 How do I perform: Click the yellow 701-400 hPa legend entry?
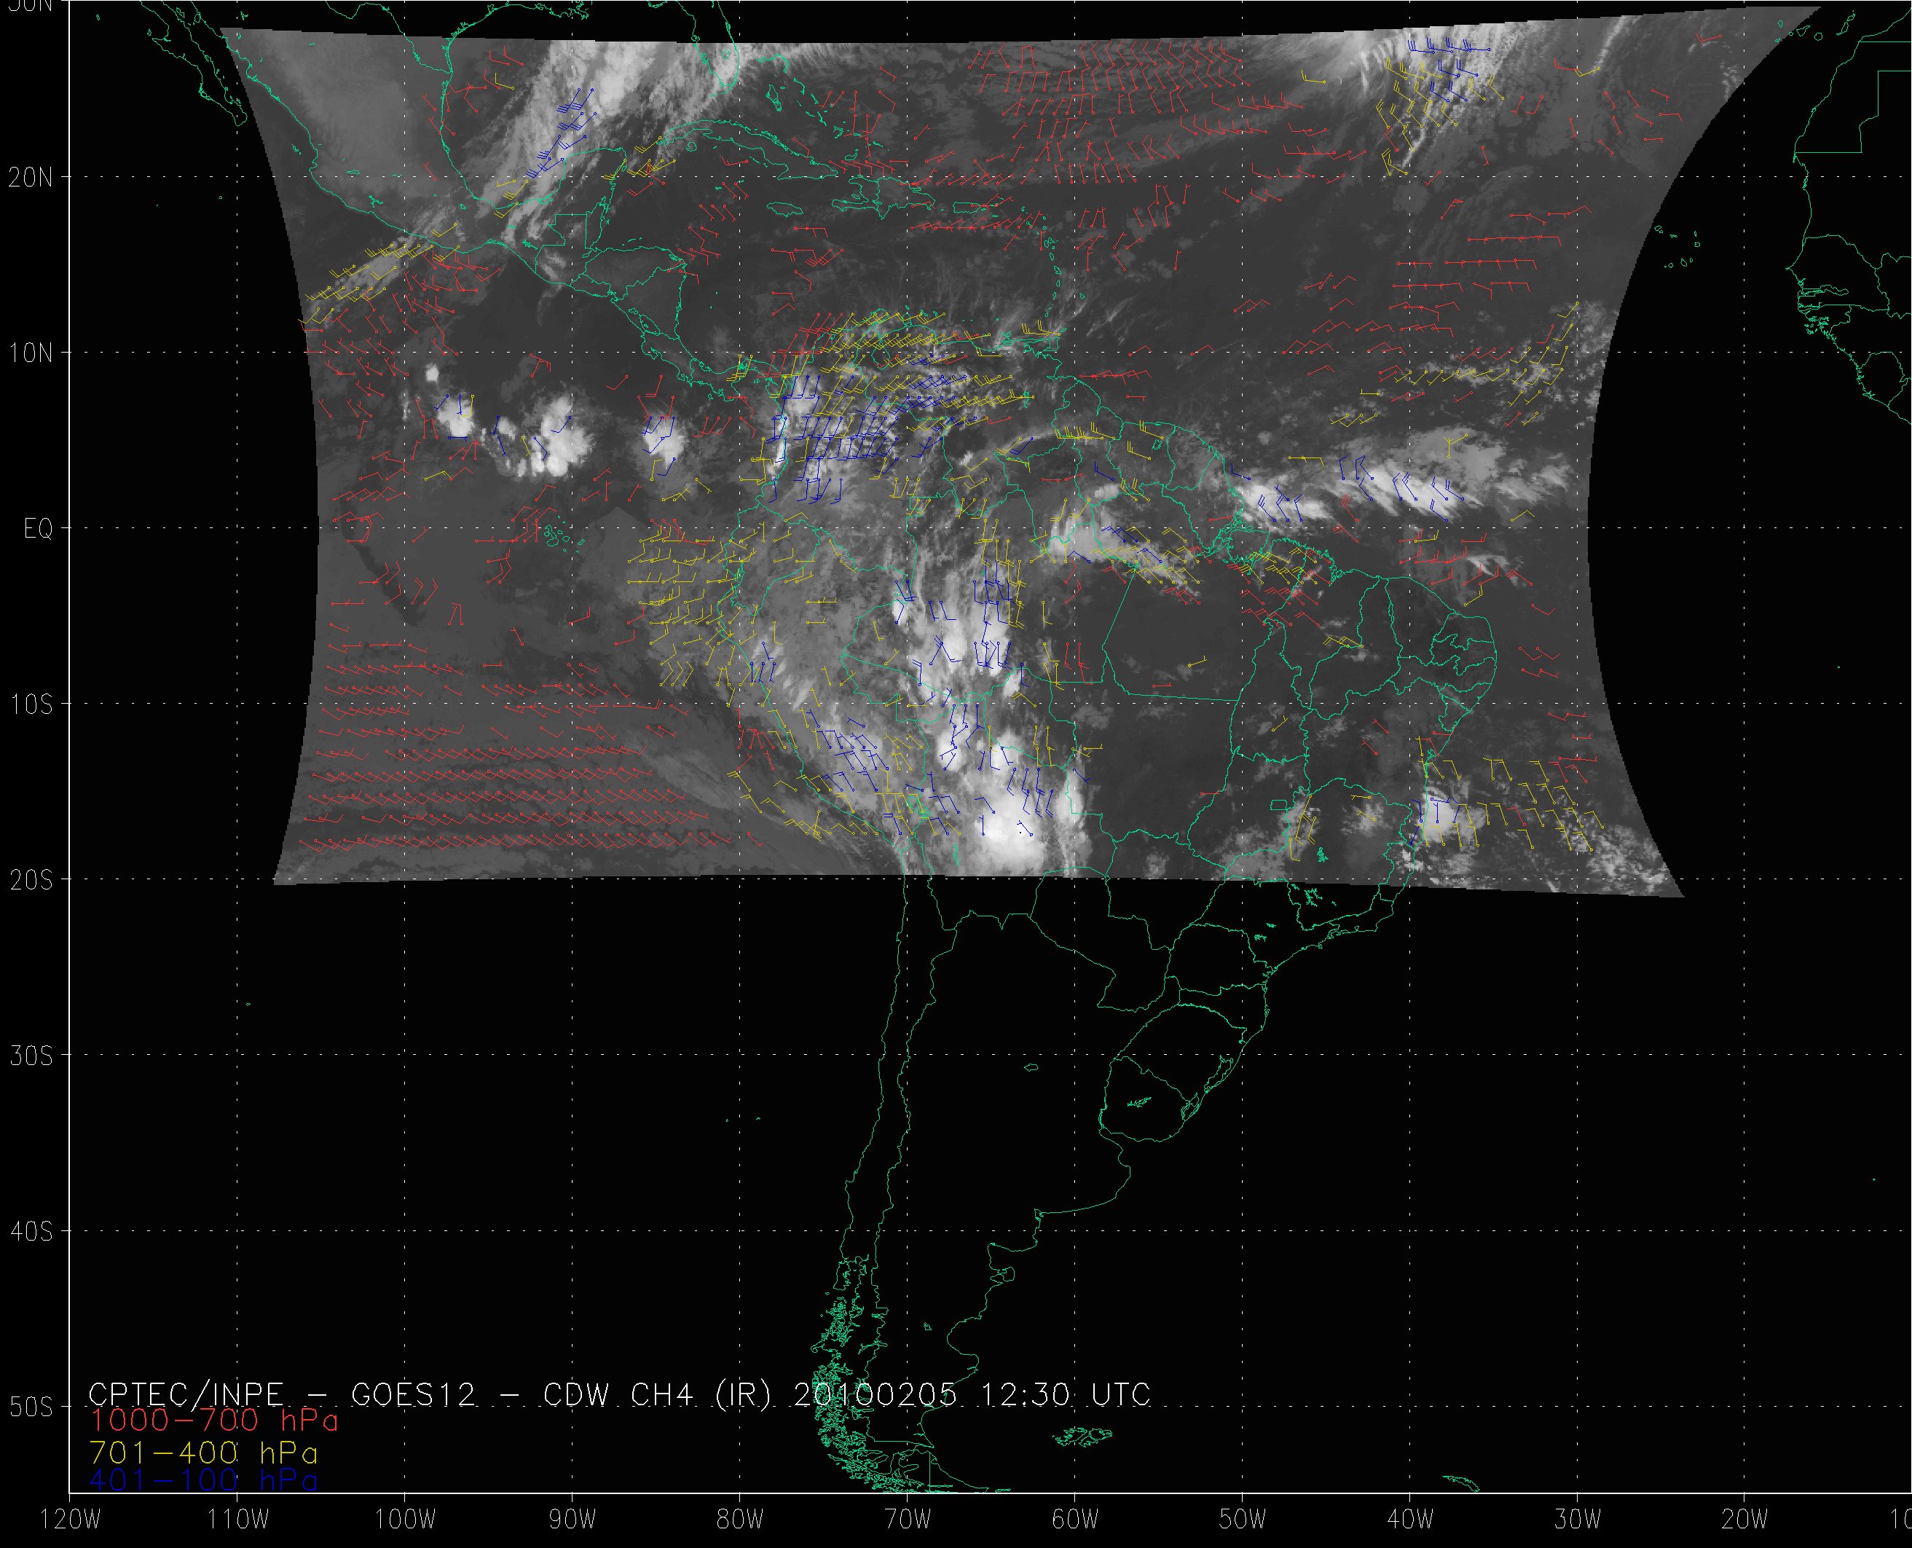[x=203, y=1453]
